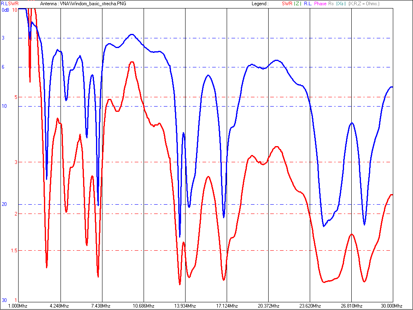Image resolution: width=413 pixels, height=310 pixels.
Task: Click the 17.124Mhz frequency label
Action: [x=227, y=306]
